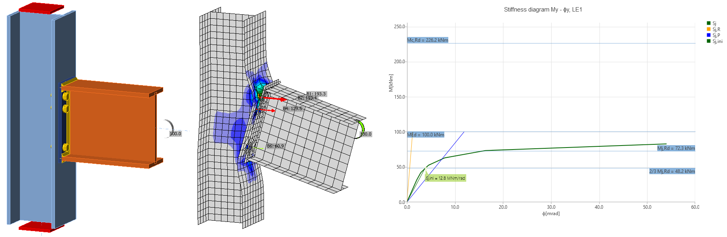Click the red top support plate of column
Image resolution: width=727 pixels, height=237 pixels.
41,8
